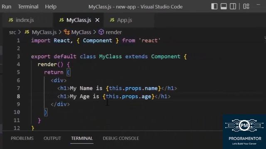
Task: Click the return keyword on line 5
Action: coord(54,72)
